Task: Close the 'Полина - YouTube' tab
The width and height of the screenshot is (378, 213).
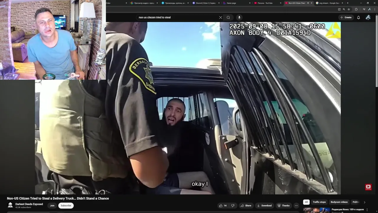Action: (281, 3)
